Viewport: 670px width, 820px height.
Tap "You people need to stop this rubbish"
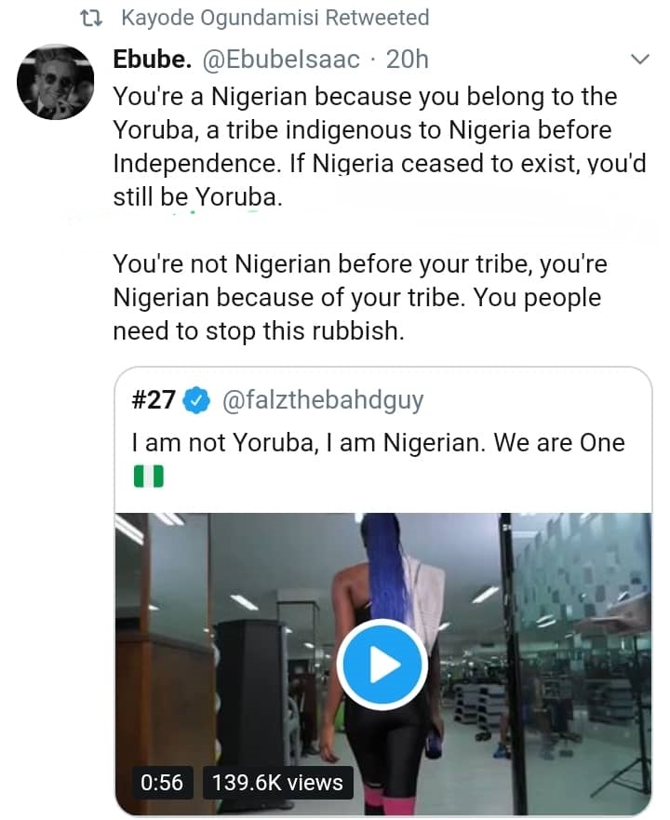click(259, 331)
